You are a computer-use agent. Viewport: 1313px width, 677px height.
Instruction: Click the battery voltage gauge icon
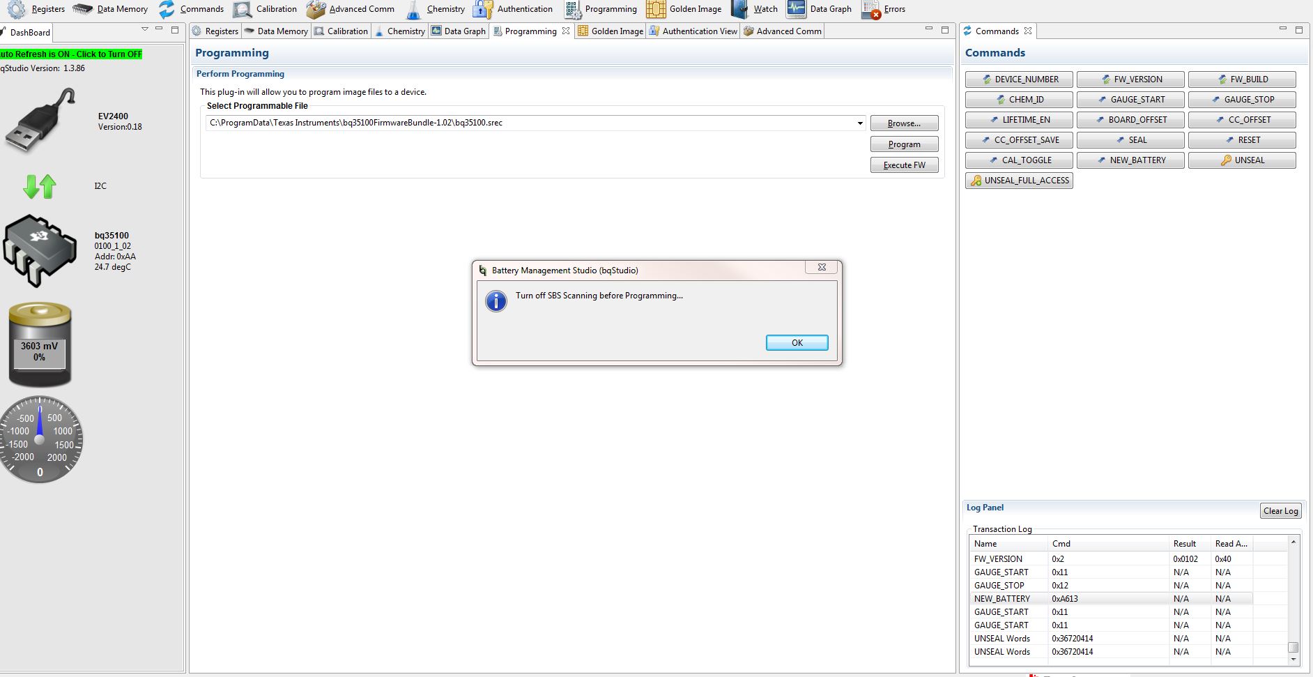click(40, 344)
